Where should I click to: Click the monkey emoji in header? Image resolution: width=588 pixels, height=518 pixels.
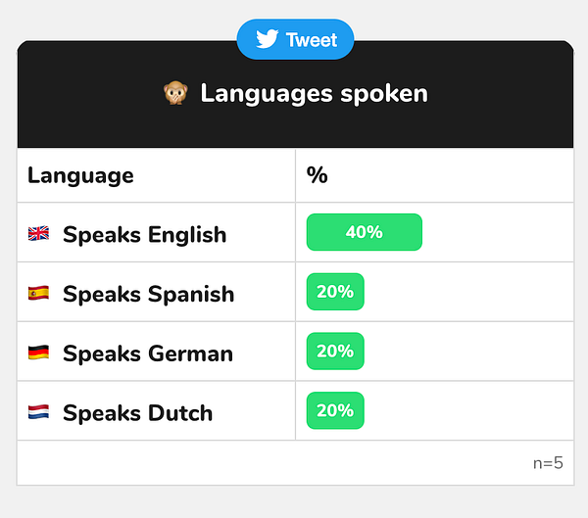pyautogui.click(x=175, y=94)
